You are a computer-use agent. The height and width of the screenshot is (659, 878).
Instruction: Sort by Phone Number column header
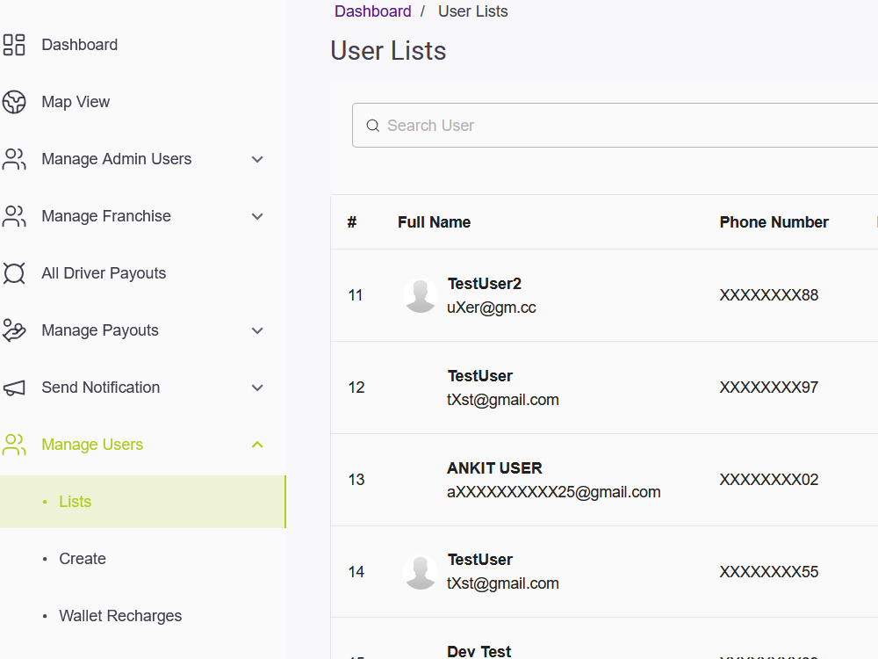click(774, 222)
